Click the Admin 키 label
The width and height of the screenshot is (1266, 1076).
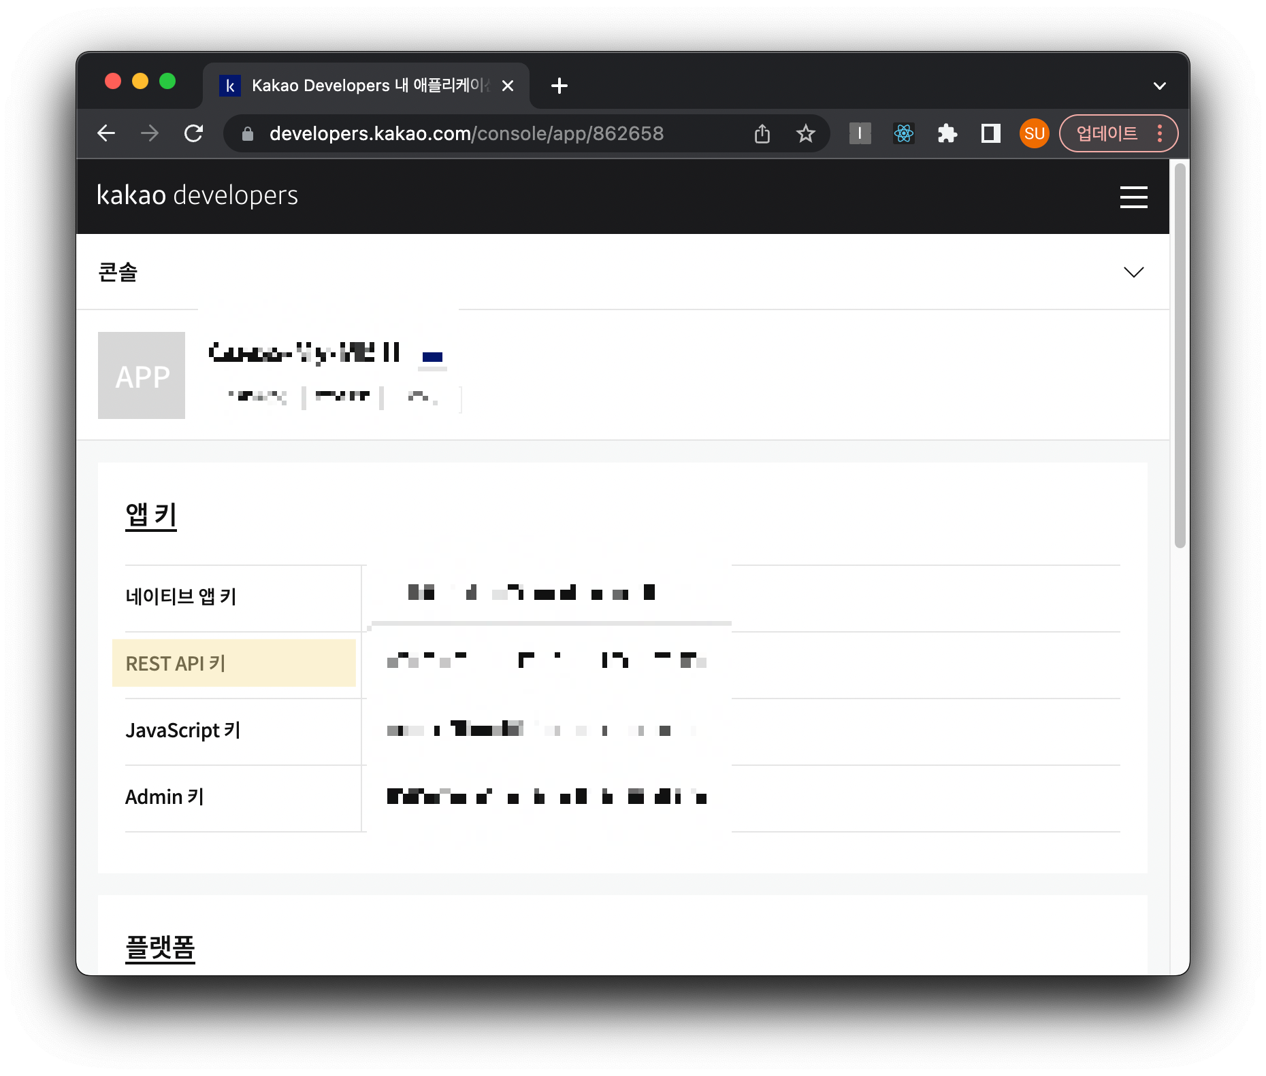[165, 797]
